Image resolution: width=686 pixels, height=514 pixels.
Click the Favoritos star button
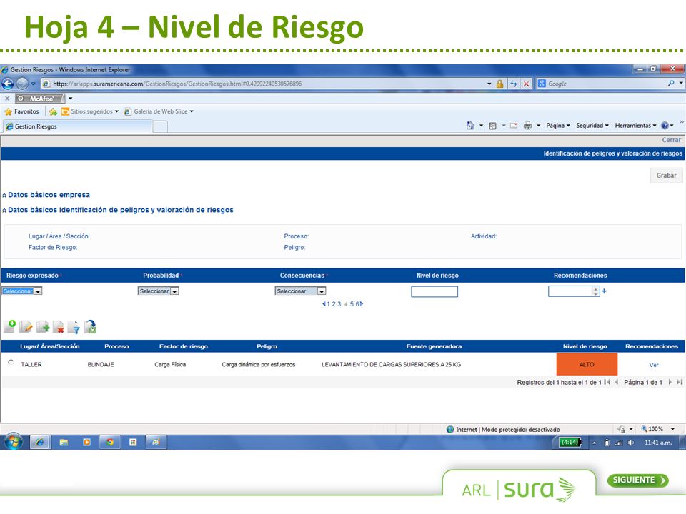pos(22,111)
